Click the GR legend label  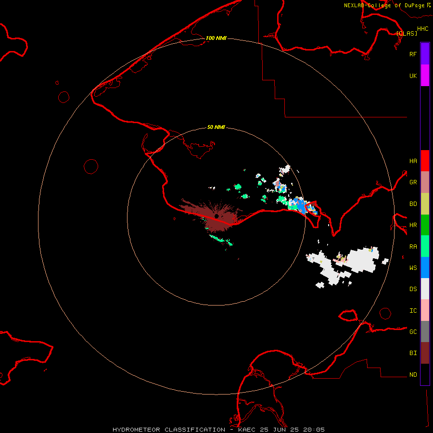pos(413,182)
